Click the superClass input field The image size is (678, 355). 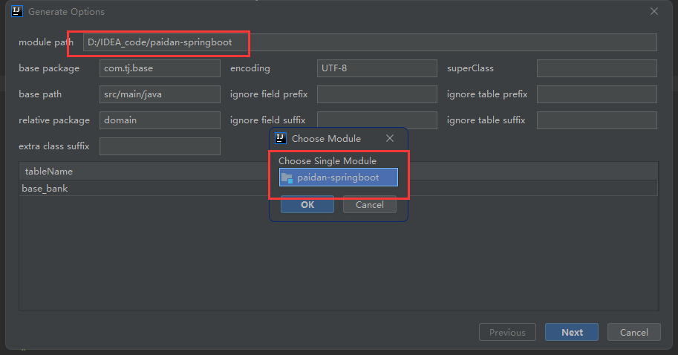tap(596, 68)
